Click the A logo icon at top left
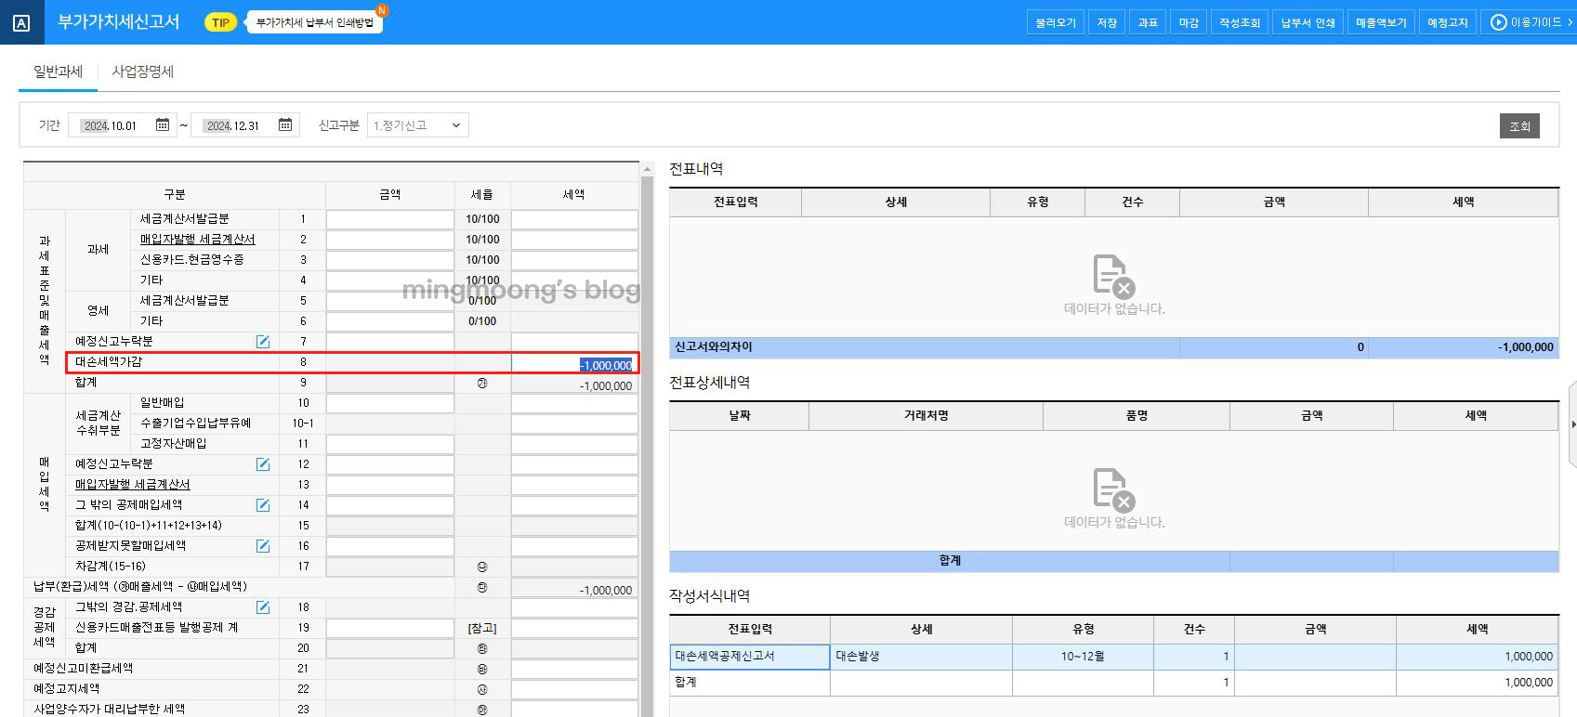 21,22
